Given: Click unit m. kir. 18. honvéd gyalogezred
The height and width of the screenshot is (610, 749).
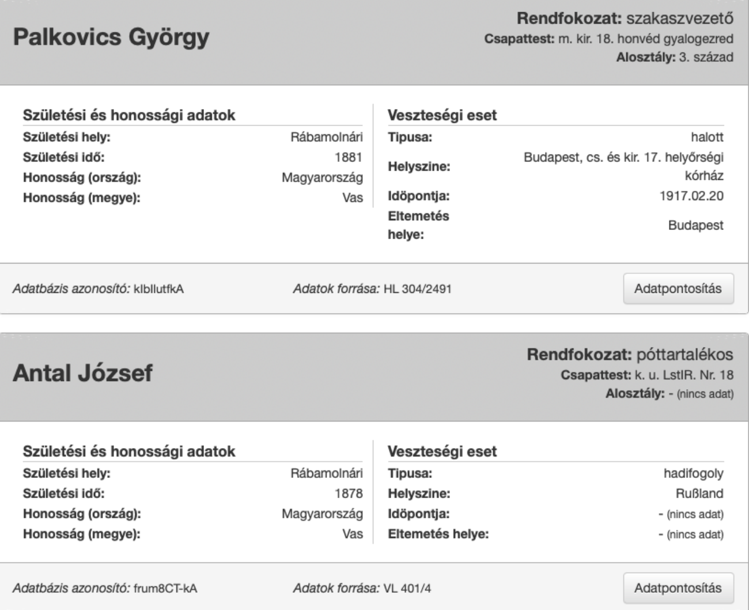Looking at the screenshot, I should [646, 39].
